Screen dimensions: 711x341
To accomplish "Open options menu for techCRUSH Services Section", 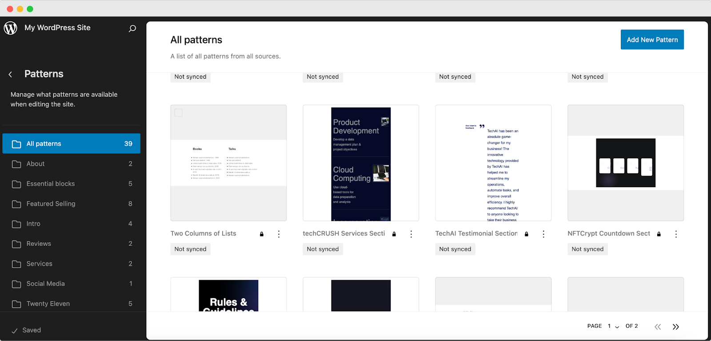I will [x=411, y=234].
